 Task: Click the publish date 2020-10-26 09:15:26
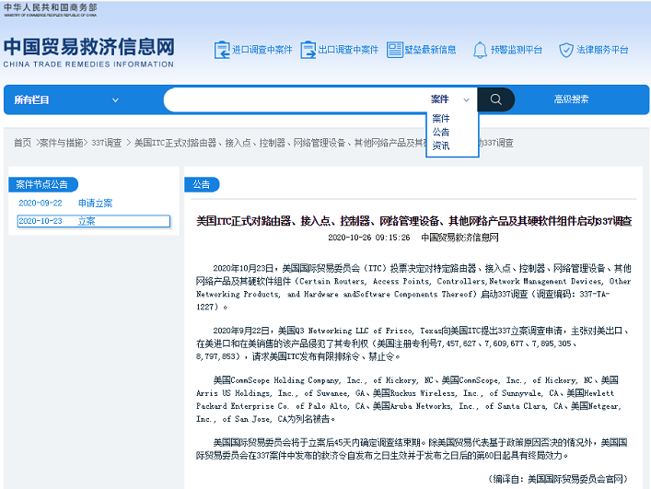click(368, 238)
